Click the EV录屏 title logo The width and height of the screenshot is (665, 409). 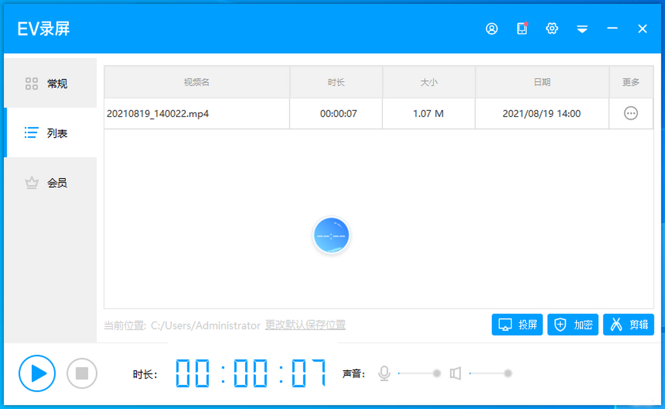[x=44, y=29]
